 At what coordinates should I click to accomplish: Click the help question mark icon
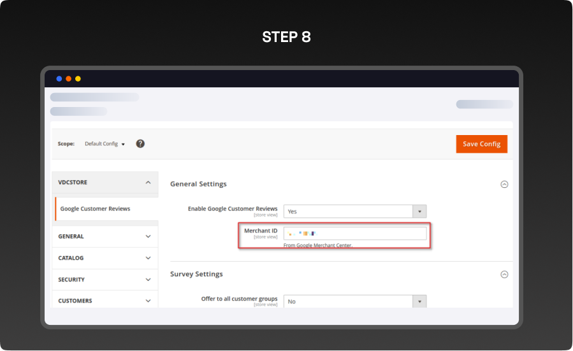pos(140,143)
